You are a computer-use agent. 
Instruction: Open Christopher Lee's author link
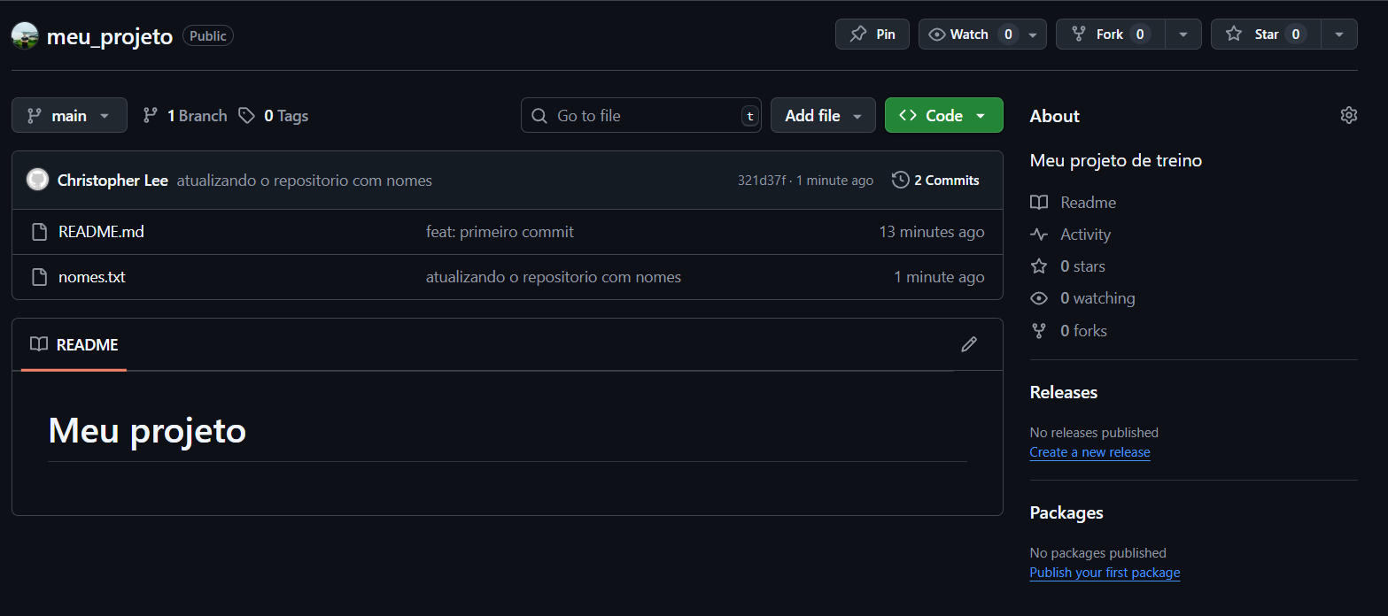click(x=112, y=181)
